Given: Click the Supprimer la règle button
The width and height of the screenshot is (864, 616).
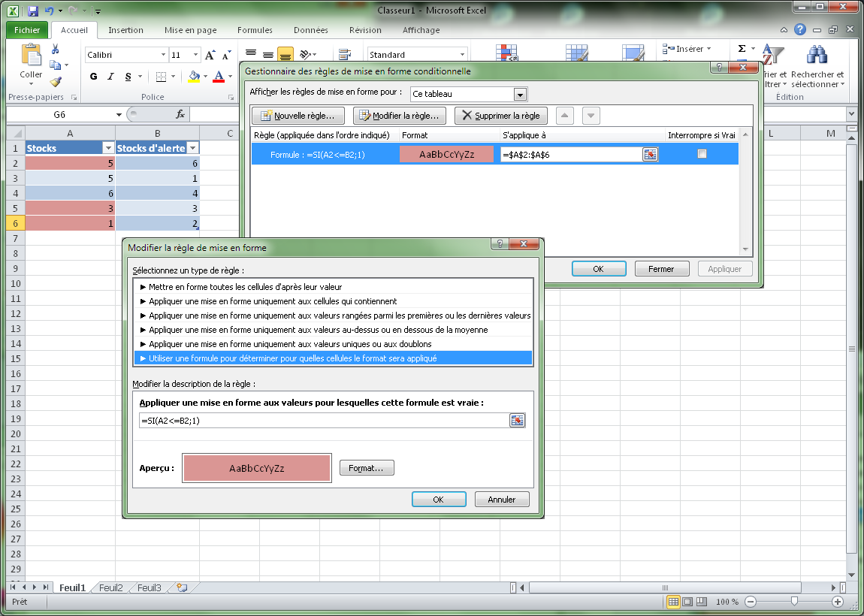Looking at the screenshot, I should click(500, 116).
